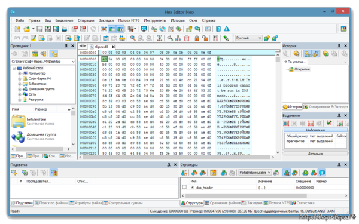This screenshot has width=359, height=224.
Task: Click the red checkmark icon in Выделения
Action: click(x=329, y=124)
